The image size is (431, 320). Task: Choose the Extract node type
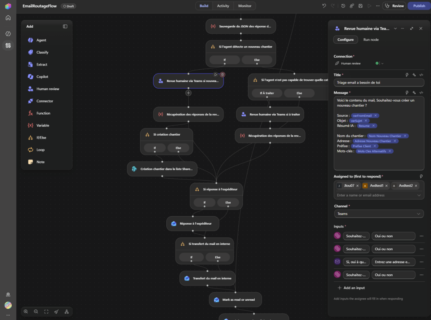pyautogui.click(x=37, y=64)
